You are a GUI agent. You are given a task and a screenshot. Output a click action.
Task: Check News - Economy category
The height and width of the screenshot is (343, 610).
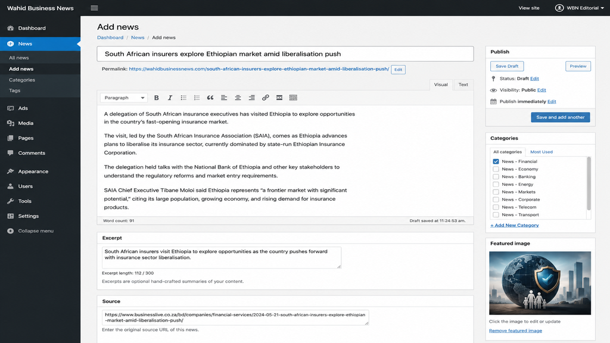496,169
